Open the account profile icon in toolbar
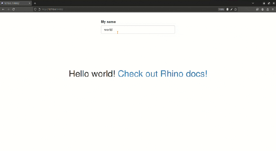This screenshot has height=151, width=276. [263, 9]
